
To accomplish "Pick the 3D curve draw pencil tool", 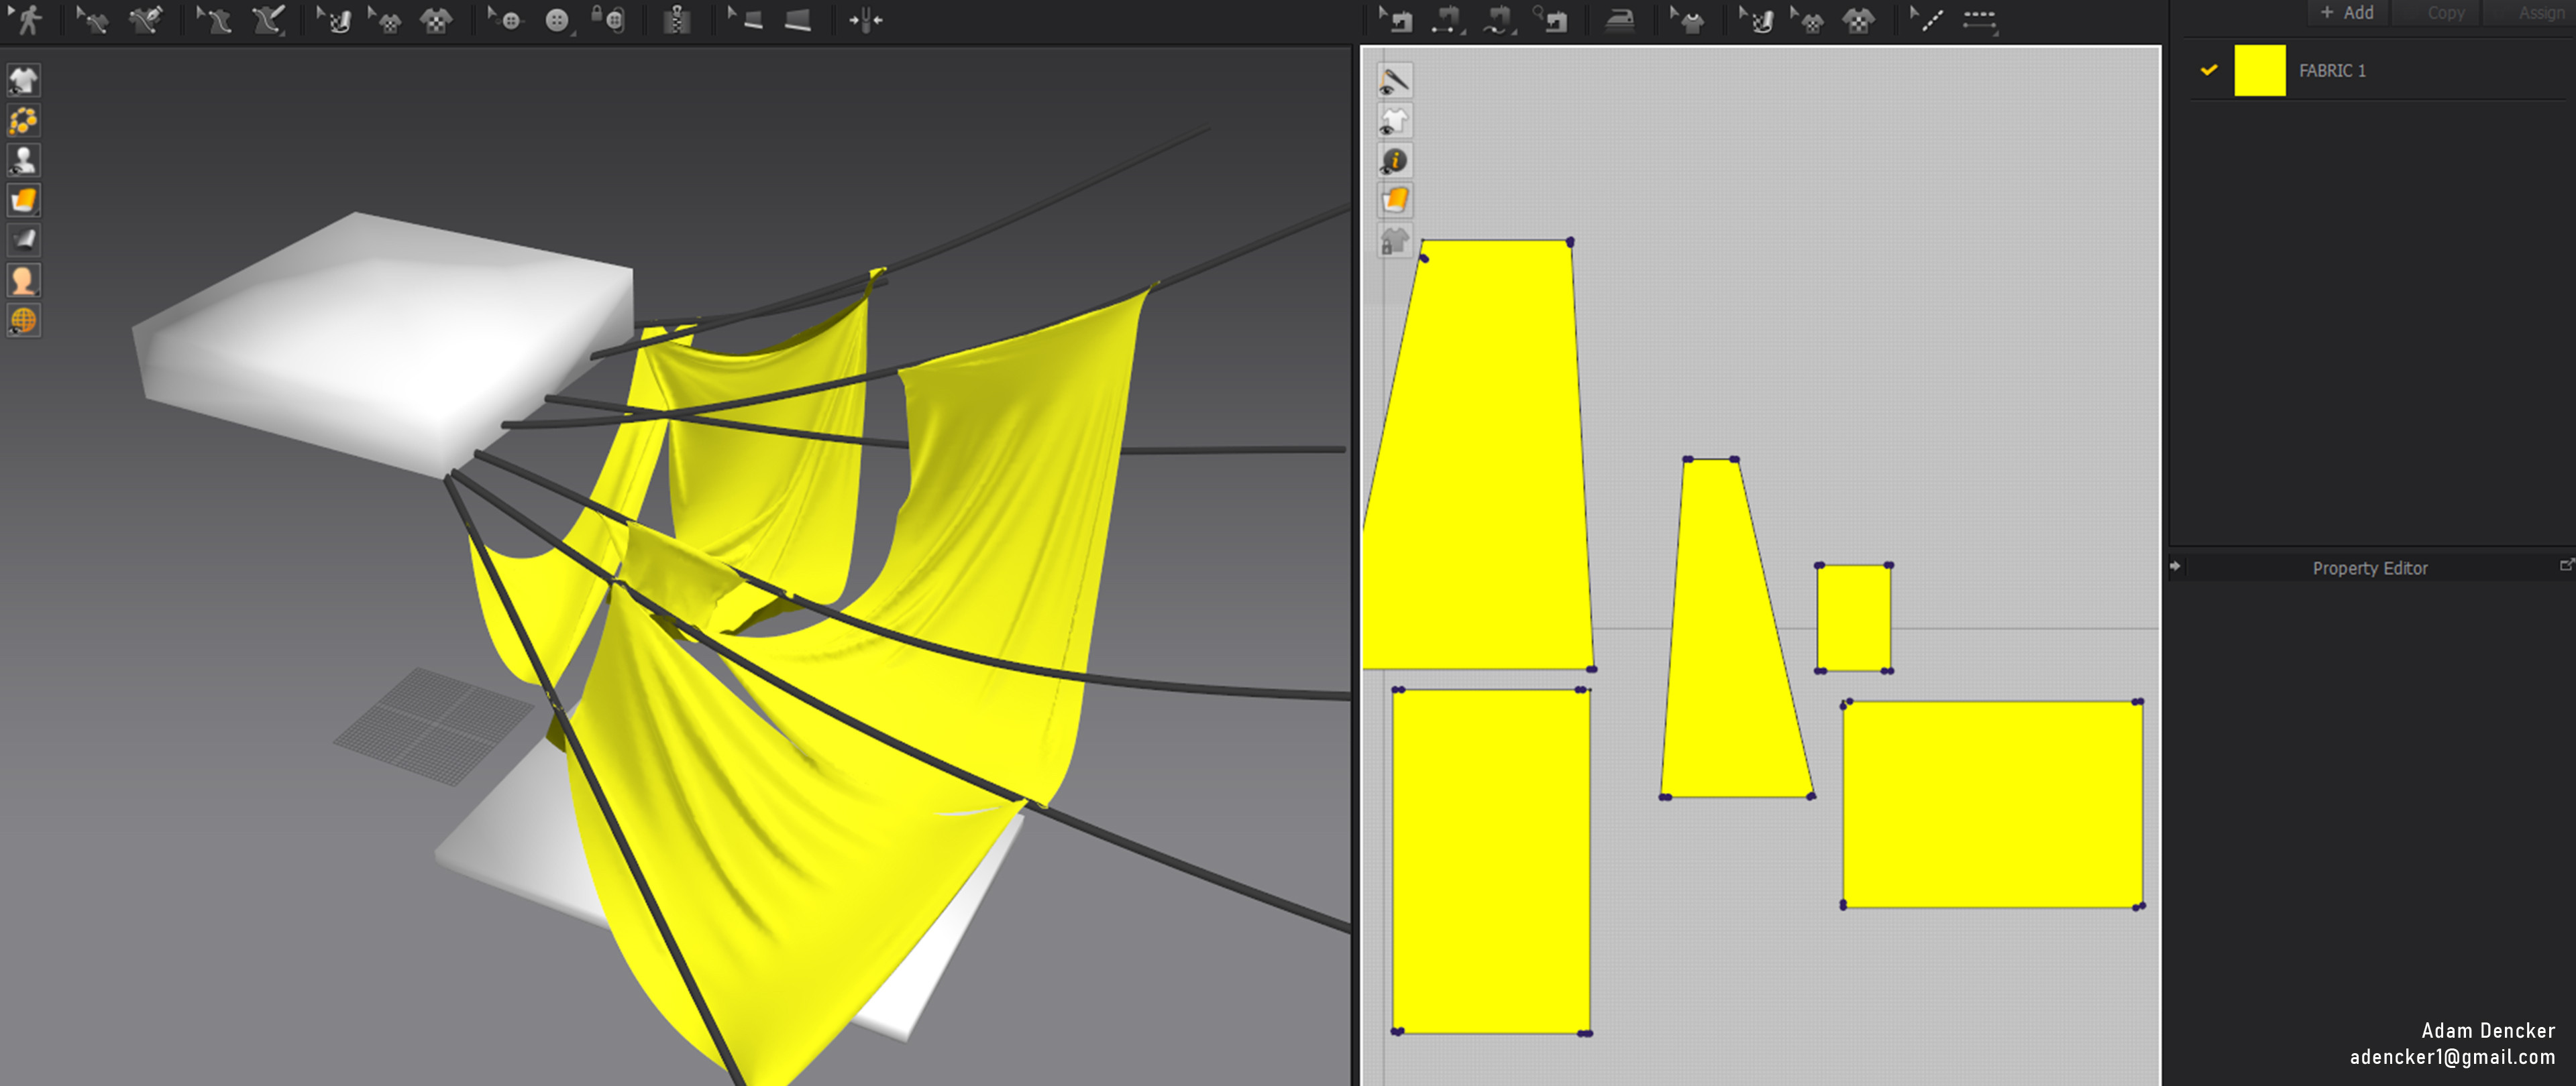I will coord(268,19).
